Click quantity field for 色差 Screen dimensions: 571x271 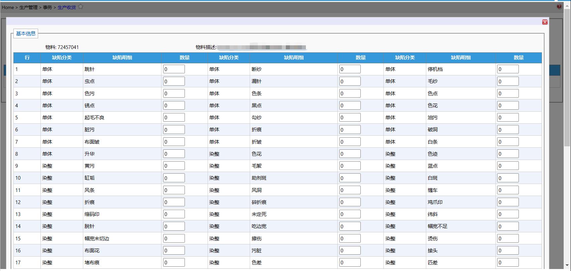point(350,262)
